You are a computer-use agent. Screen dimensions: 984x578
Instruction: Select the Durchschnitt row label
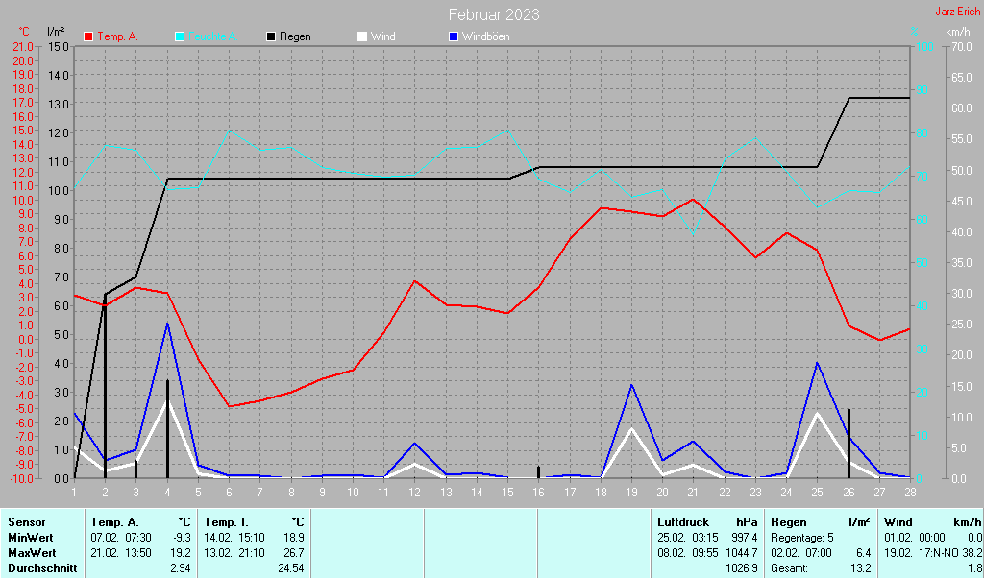point(40,568)
